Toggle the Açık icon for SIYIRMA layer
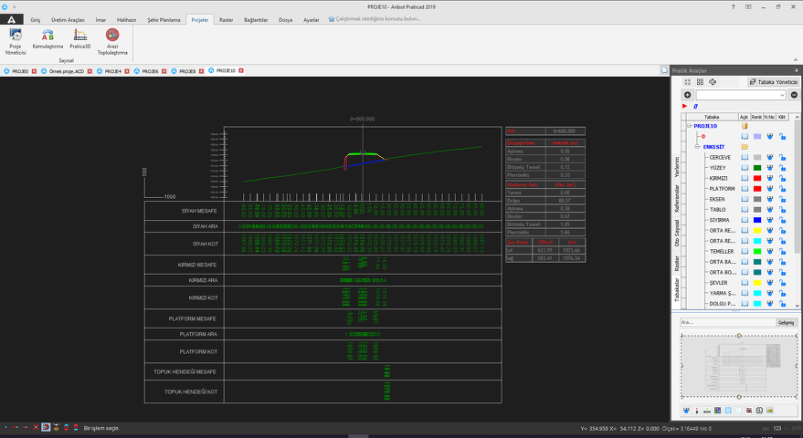Image resolution: width=803 pixels, height=438 pixels. point(744,220)
